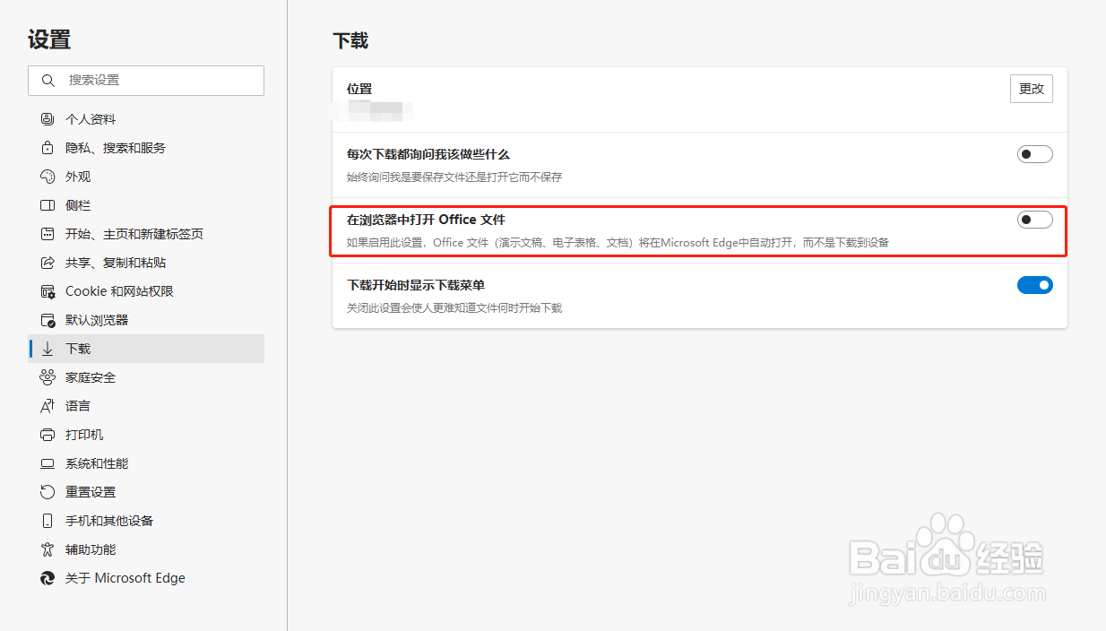Click the 系统和性能 laptop icon
The width and height of the screenshot is (1106, 631).
click(48, 463)
